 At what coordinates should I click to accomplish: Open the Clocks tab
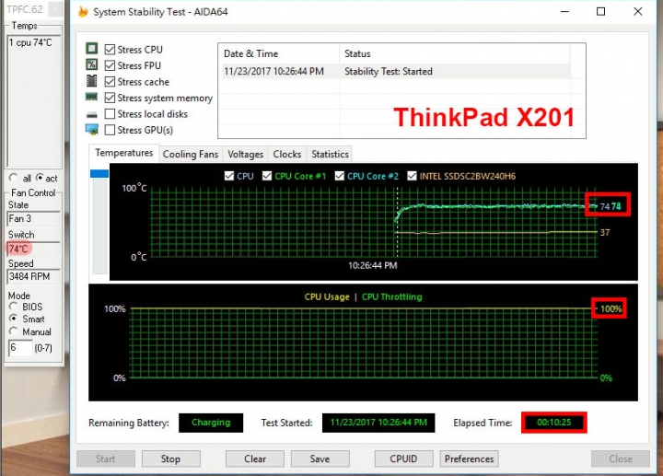point(286,155)
